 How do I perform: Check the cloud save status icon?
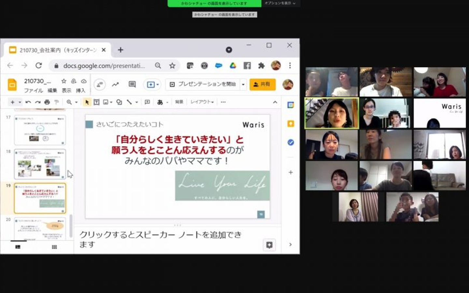pos(84,81)
